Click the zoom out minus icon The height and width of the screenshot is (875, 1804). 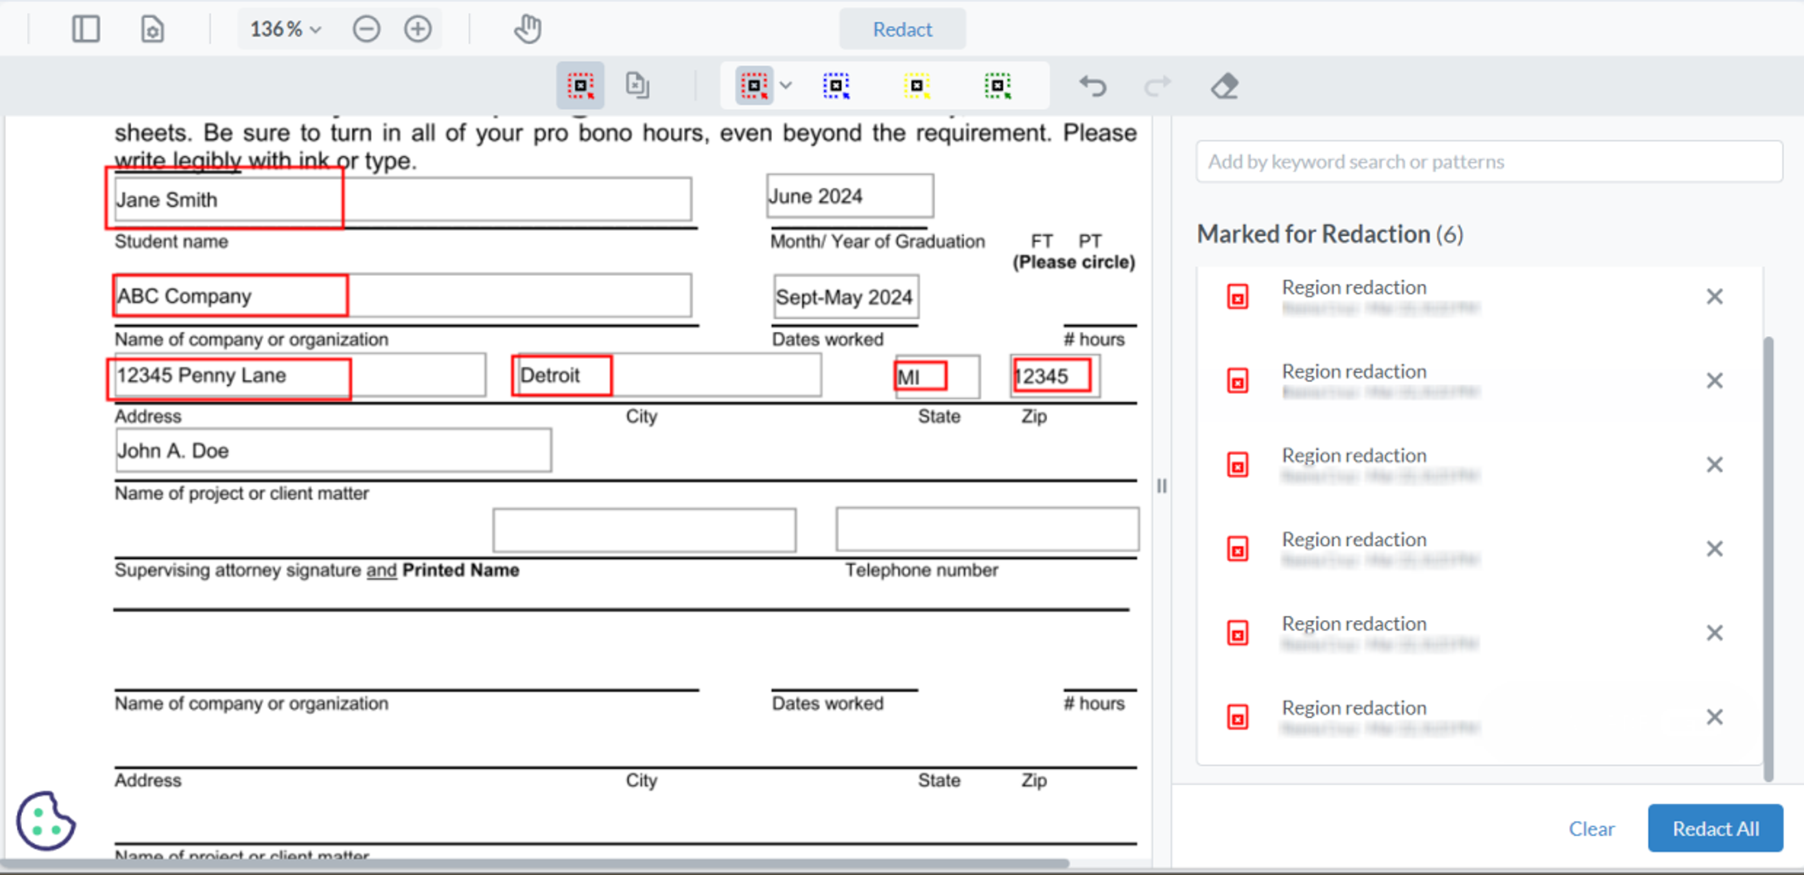click(365, 30)
